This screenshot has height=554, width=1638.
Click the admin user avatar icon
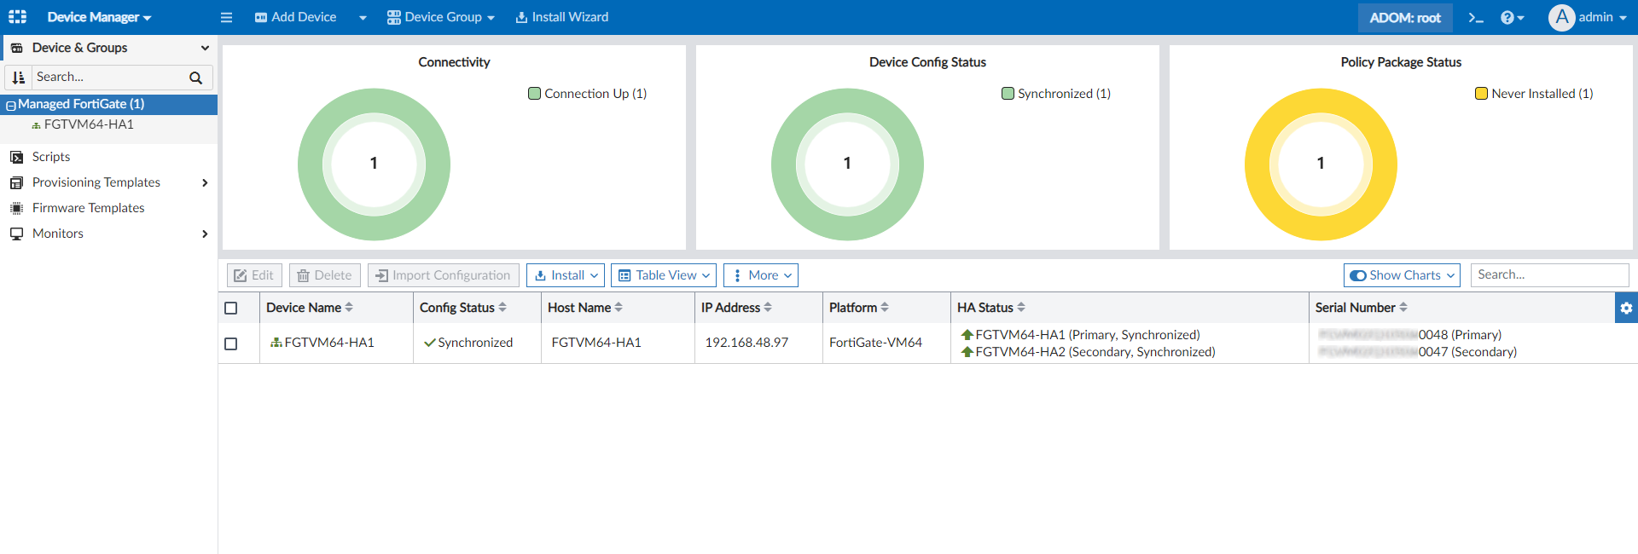1561,17
